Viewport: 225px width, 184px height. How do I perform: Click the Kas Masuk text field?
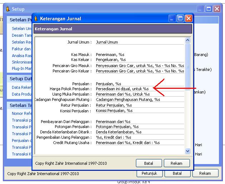click(140, 55)
